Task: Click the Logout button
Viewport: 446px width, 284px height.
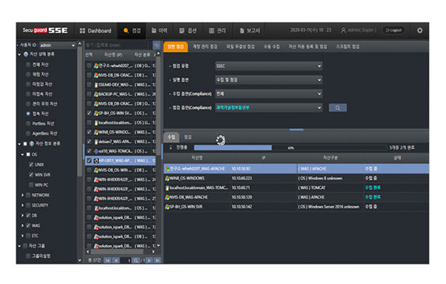Action: (x=394, y=30)
